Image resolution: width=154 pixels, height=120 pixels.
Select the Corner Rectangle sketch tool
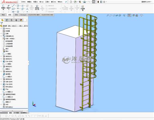pyautogui.click(x=13, y=9)
